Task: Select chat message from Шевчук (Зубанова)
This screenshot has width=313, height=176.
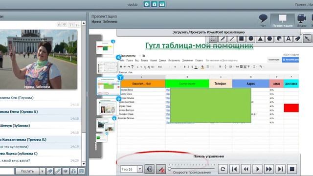Action: tap(40, 129)
